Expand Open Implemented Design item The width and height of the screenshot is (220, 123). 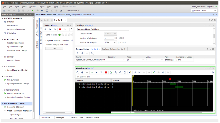click(x=5, y=97)
